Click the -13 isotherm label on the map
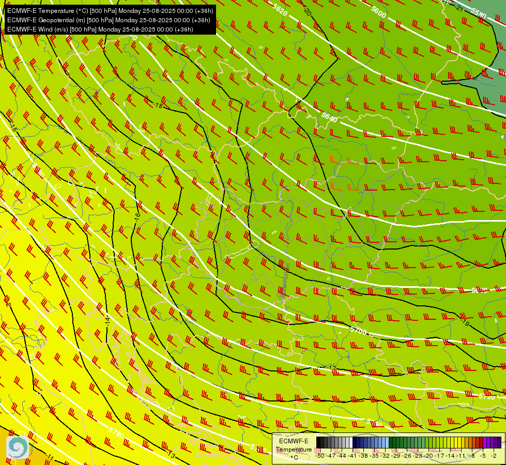The image size is (506, 465). click(171, 455)
